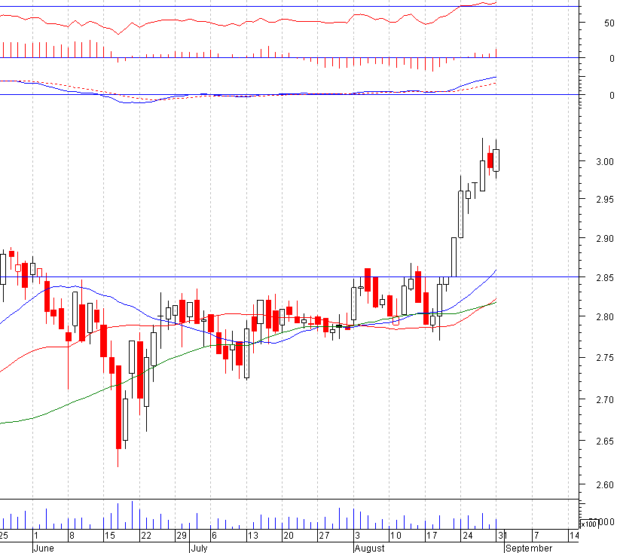The image size is (617, 553).
Task: Click the date label 17 on time axis
Action: click(431, 535)
